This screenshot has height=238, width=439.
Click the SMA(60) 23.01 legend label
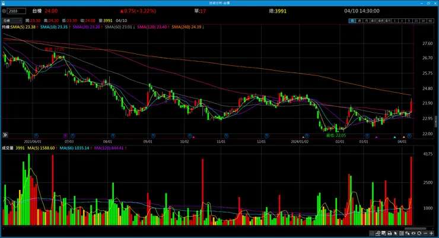click(x=119, y=27)
